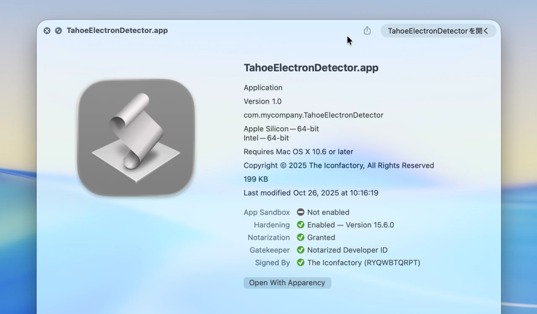Click the prohibition icon beside the close button

pyautogui.click(x=58, y=31)
